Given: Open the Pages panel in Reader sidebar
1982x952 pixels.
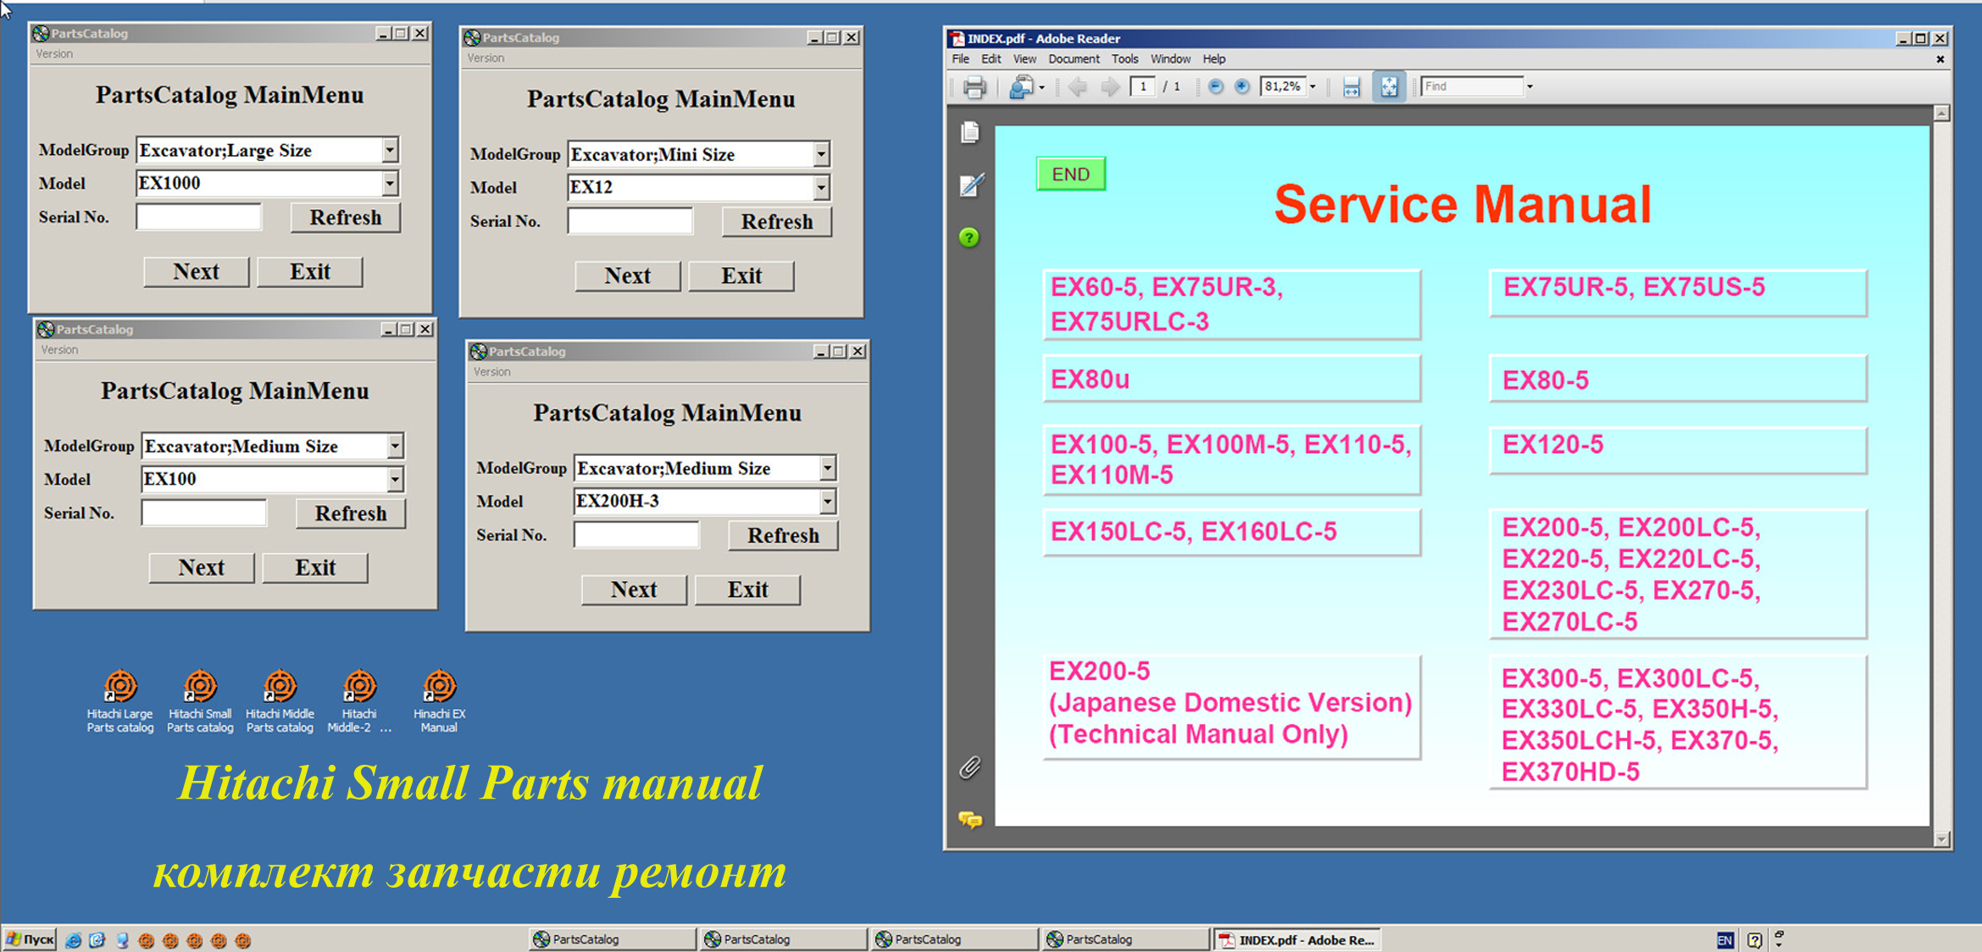Looking at the screenshot, I should pos(970,132).
